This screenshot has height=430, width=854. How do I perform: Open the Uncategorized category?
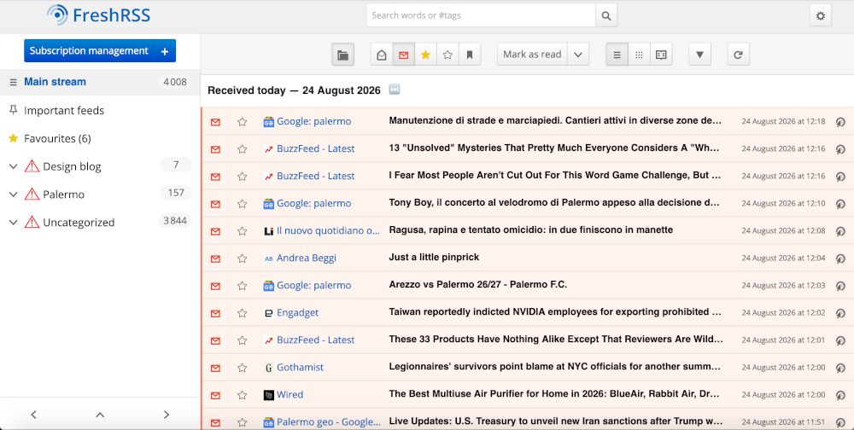(79, 223)
